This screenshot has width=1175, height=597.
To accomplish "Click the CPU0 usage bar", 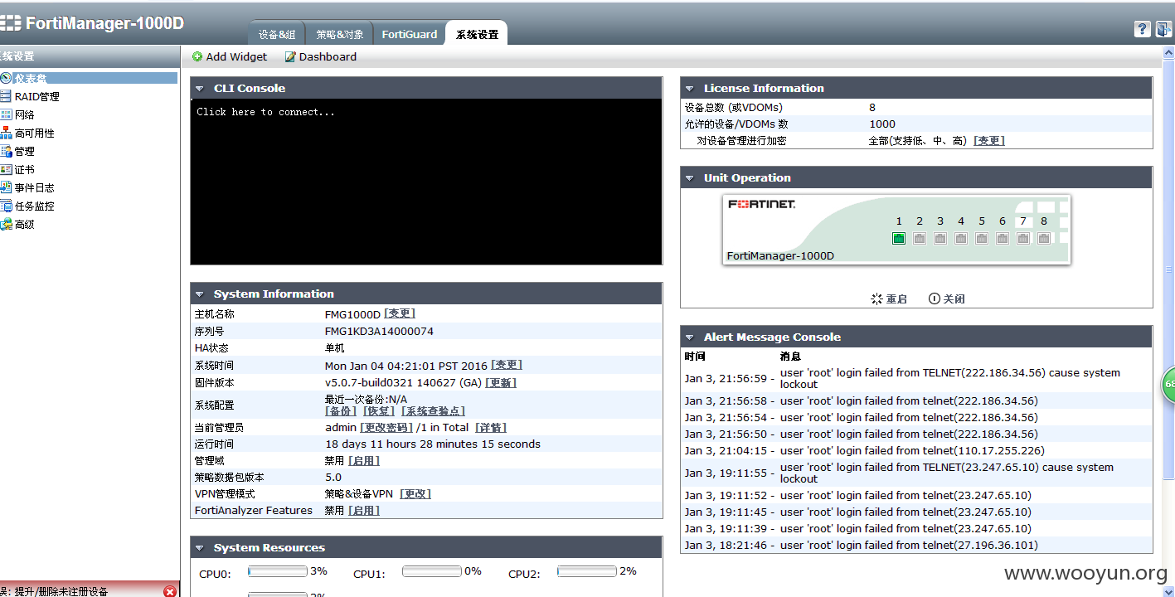I will [x=278, y=571].
